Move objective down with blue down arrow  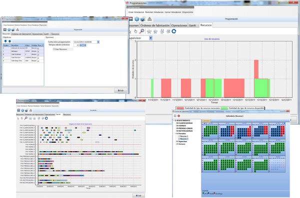pos(5,41)
